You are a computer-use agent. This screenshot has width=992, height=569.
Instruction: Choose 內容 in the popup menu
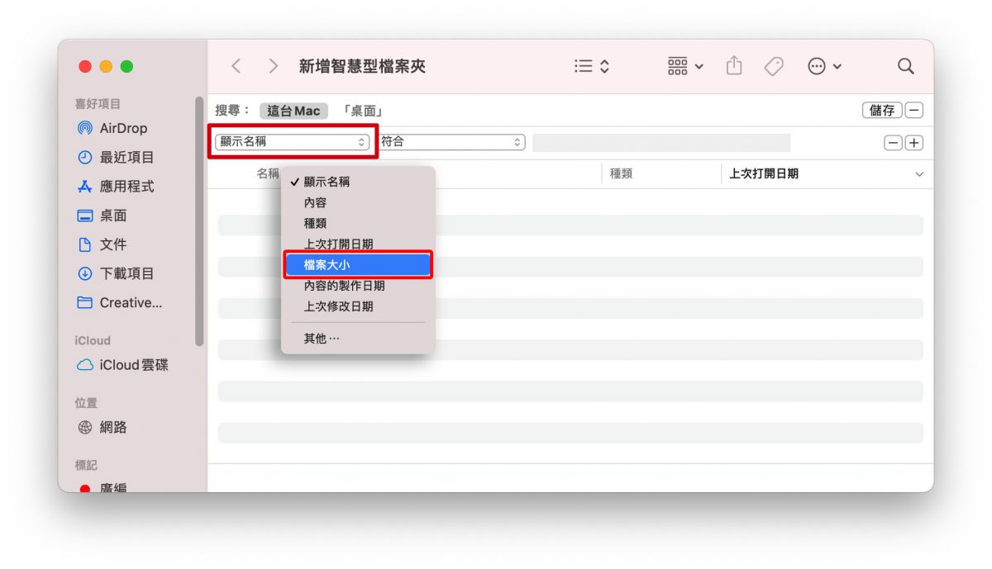pyautogui.click(x=357, y=202)
